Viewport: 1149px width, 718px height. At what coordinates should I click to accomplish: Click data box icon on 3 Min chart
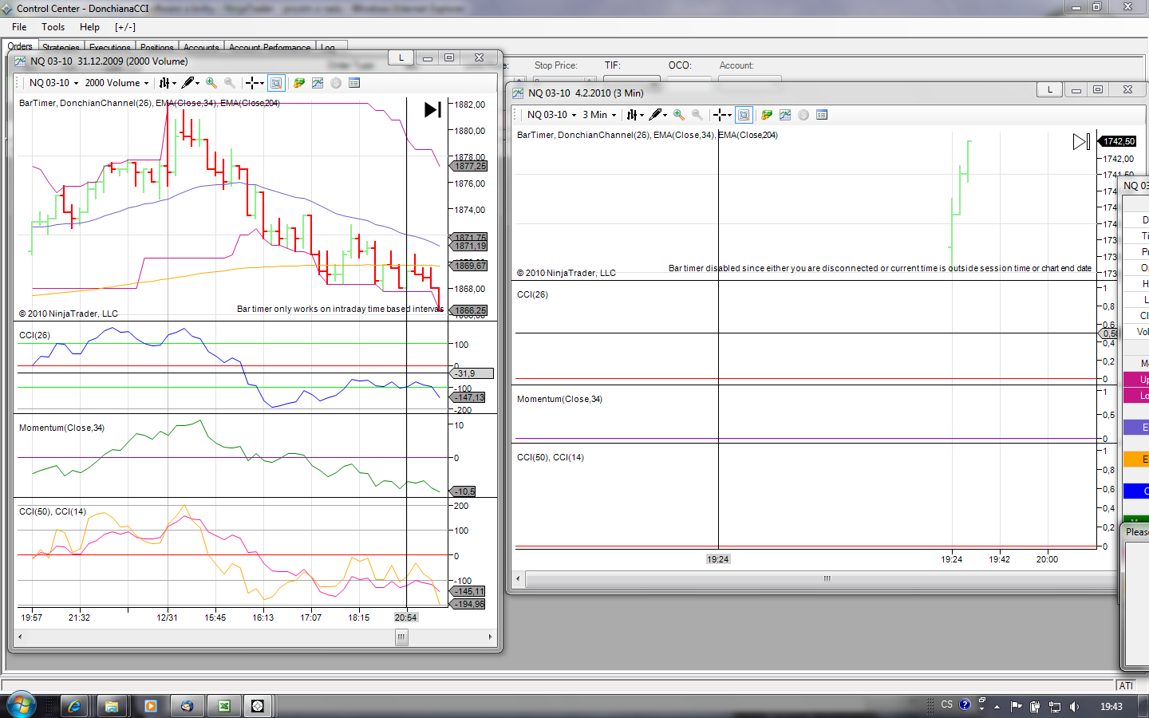(x=822, y=115)
